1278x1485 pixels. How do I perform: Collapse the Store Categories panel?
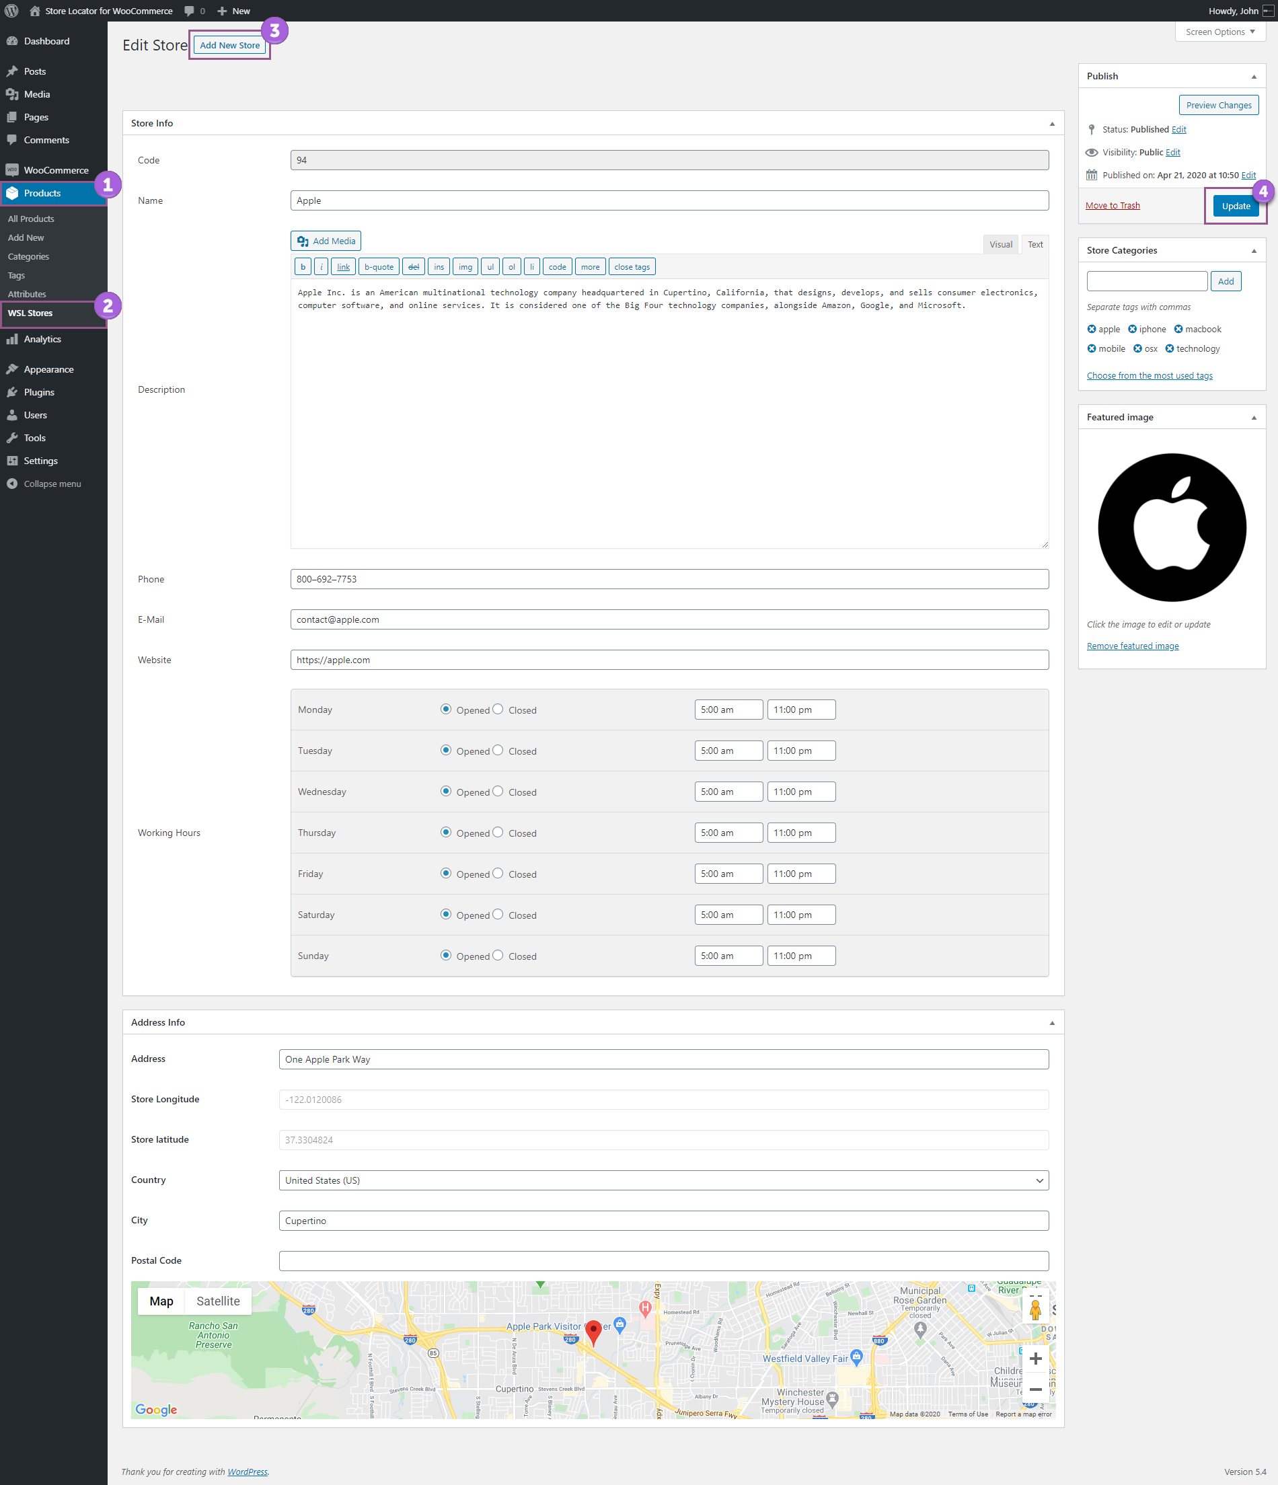pos(1254,250)
